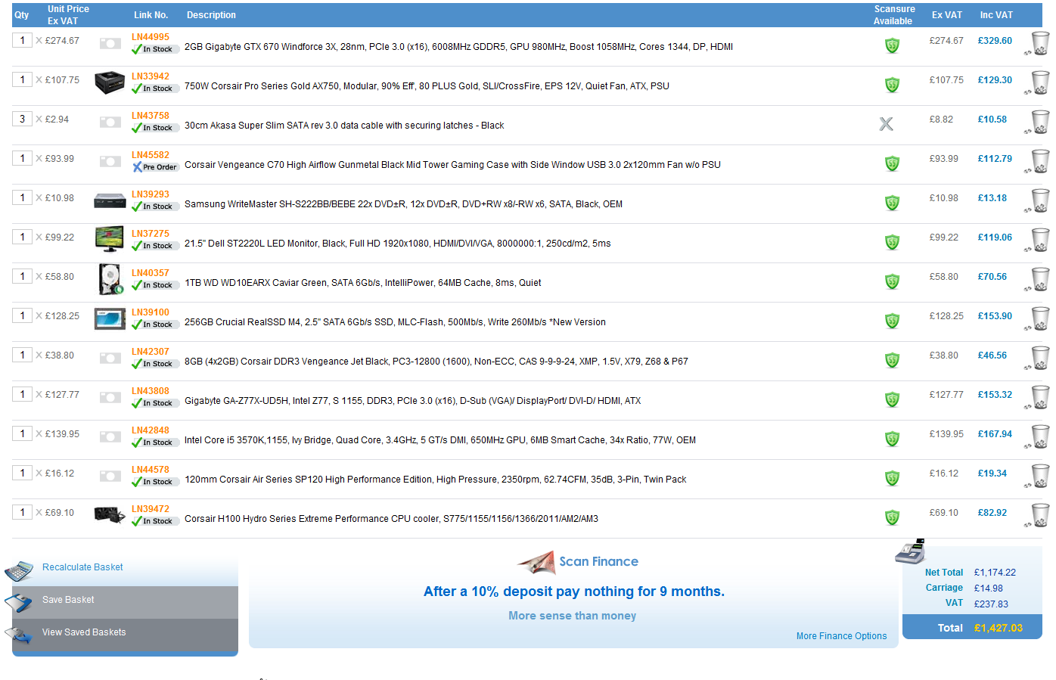
Task: Click Inc VAT price £329.60
Action: click(995, 41)
